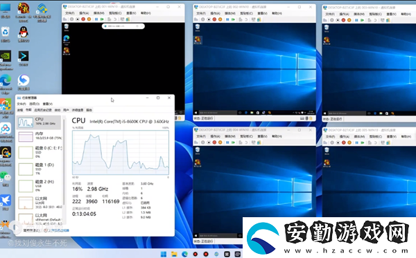Open 剪贴板(C) menu in 002-WIN10 VM window

246,13
